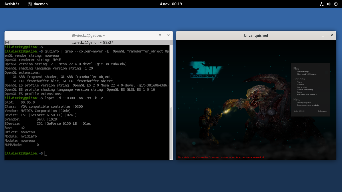Click the volume speaker icon in top bar

[329, 4]
